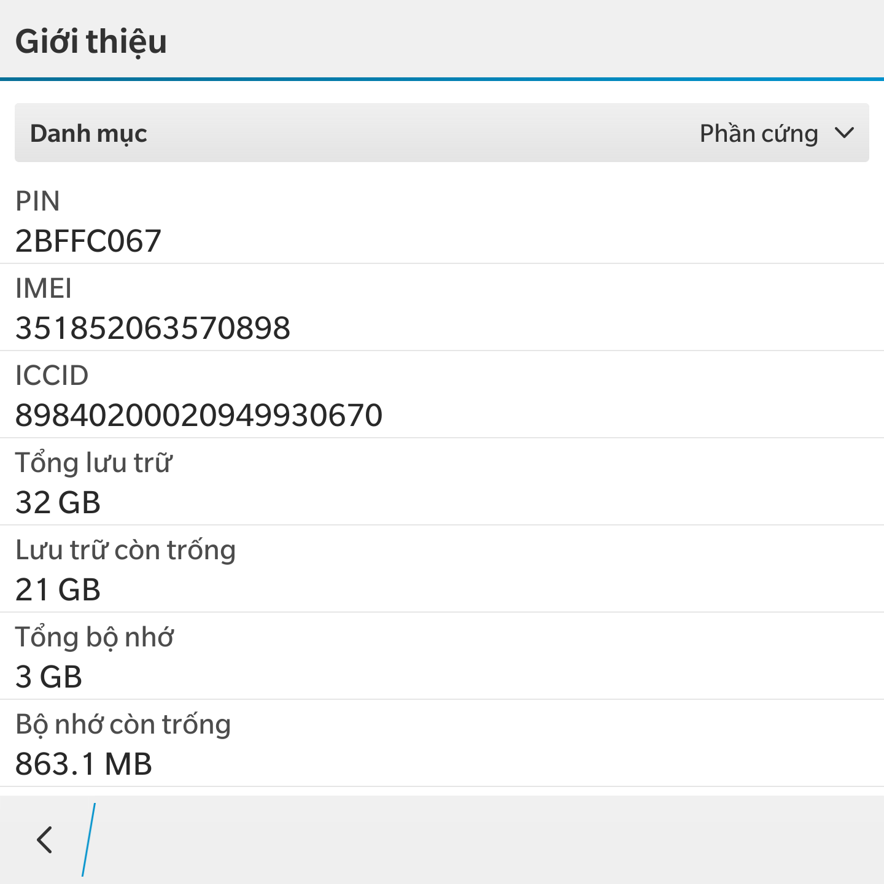The height and width of the screenshot is (884, 884).
Task: Tap the Tổng lưu trữ label
Action: [93, 463]
